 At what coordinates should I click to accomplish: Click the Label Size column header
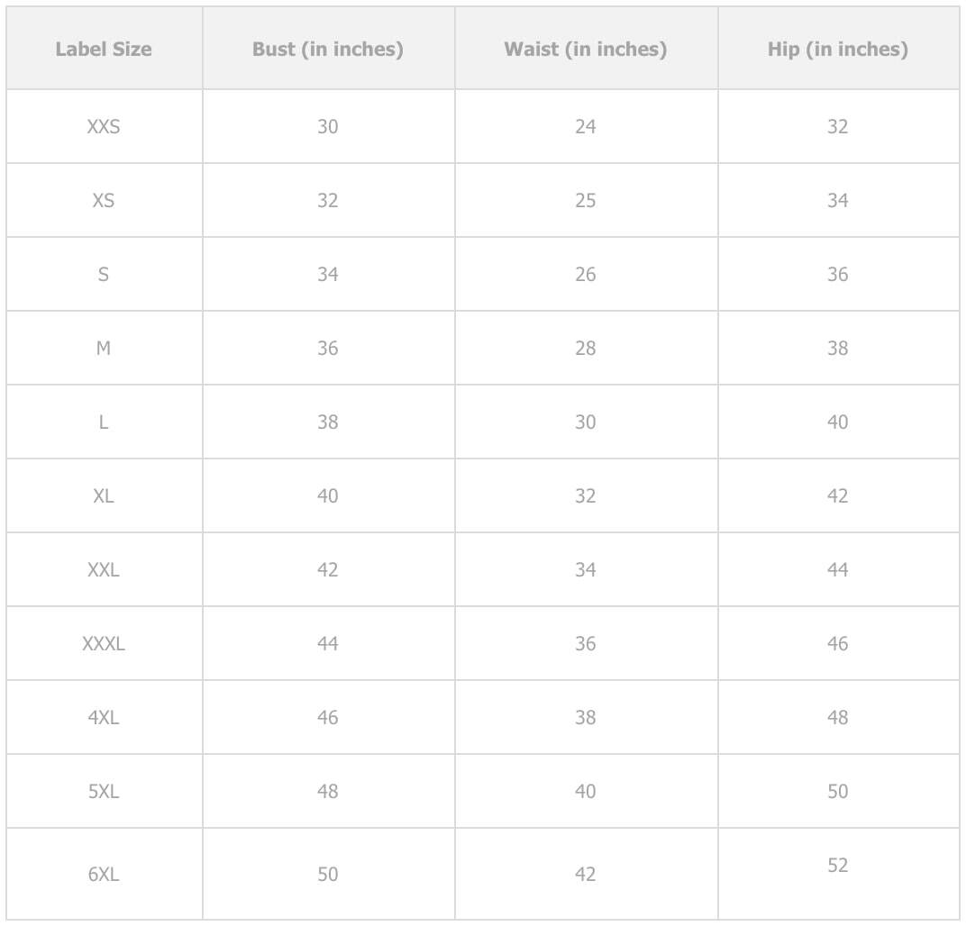pos(104,50)
